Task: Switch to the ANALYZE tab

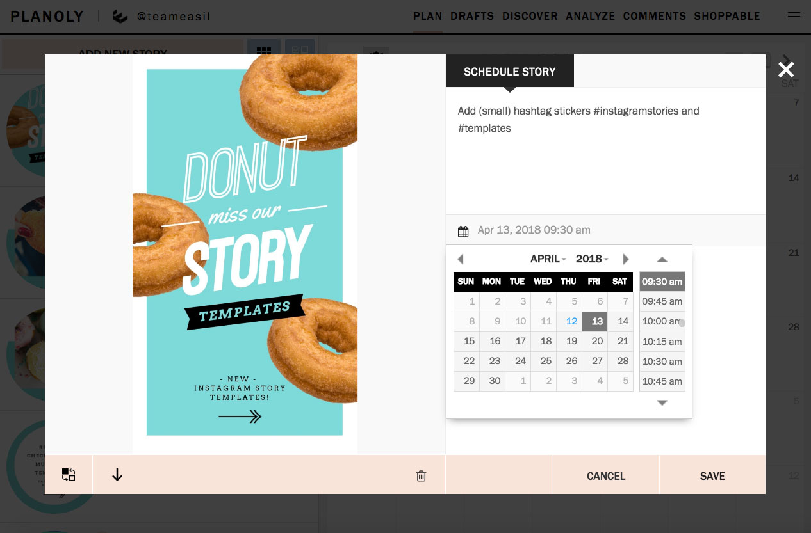Action: click(590, 17)
